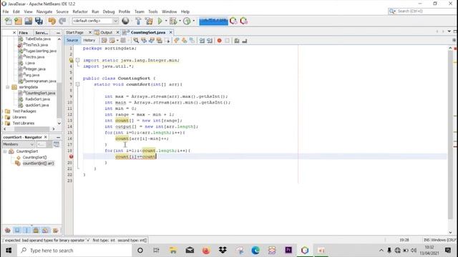Open the Run Project dropdown arrow
Image resolution: width=458 pixels, height=257 pixels.
coord(166,21)
